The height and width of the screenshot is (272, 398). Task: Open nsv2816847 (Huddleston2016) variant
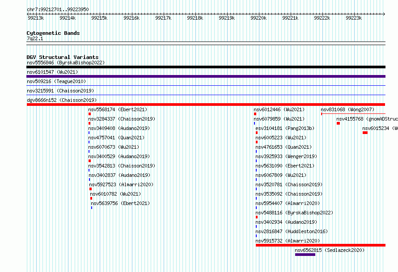tap(292, 231)
